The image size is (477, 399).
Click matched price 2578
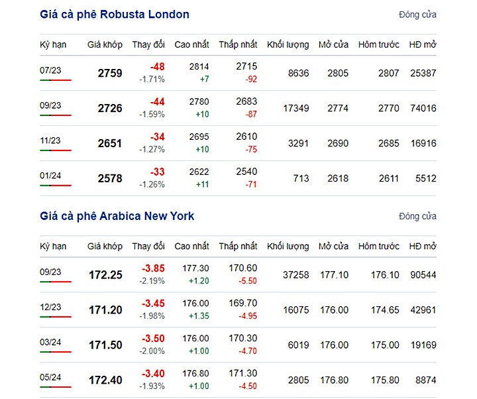(x=110, y=178)
